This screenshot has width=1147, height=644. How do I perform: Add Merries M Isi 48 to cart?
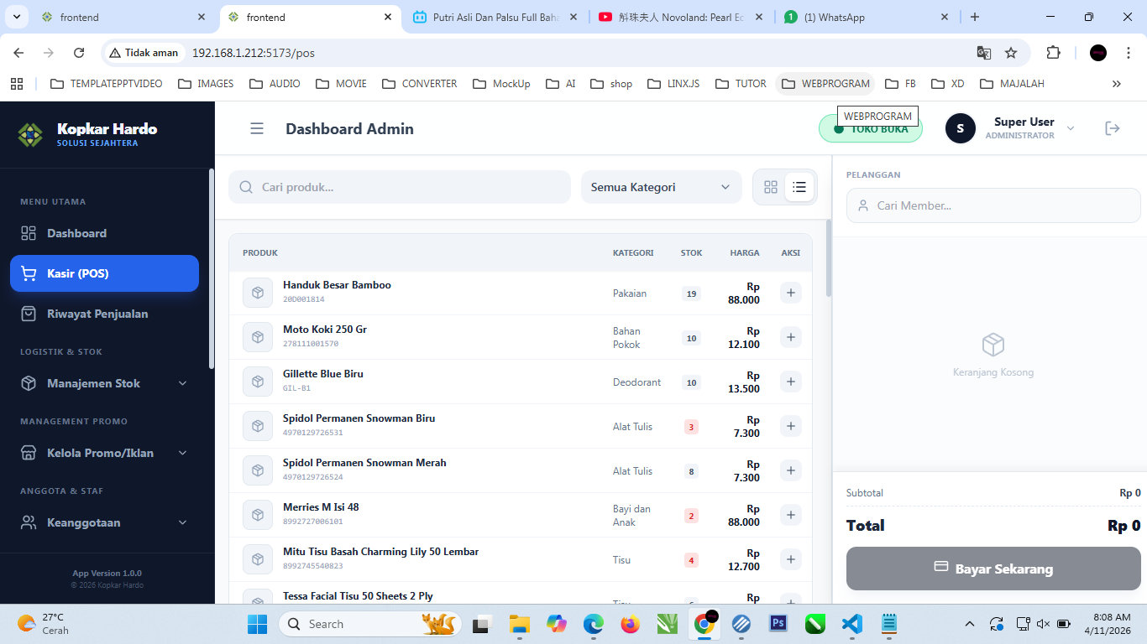point(790,515)
